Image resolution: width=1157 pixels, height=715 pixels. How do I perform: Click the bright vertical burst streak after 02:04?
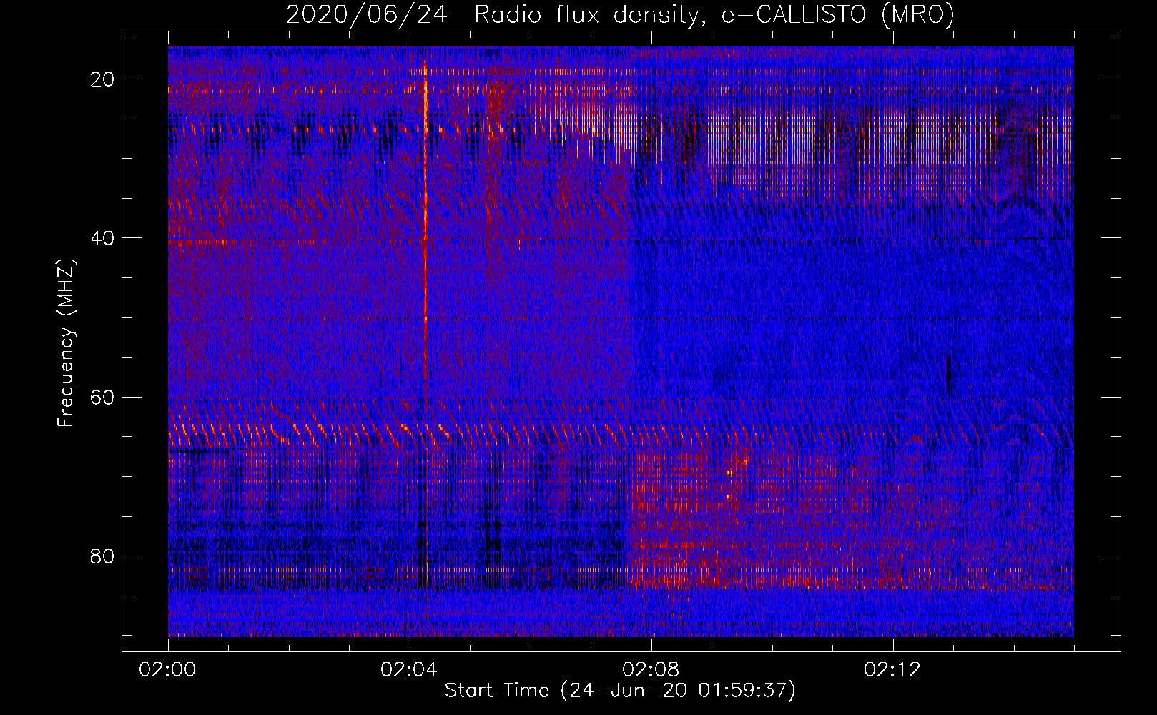pyautogui.click(x=425, y=236)
